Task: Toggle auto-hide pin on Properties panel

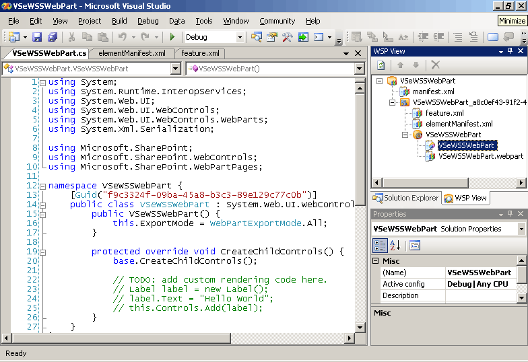Action: click(x=510, y=214)
